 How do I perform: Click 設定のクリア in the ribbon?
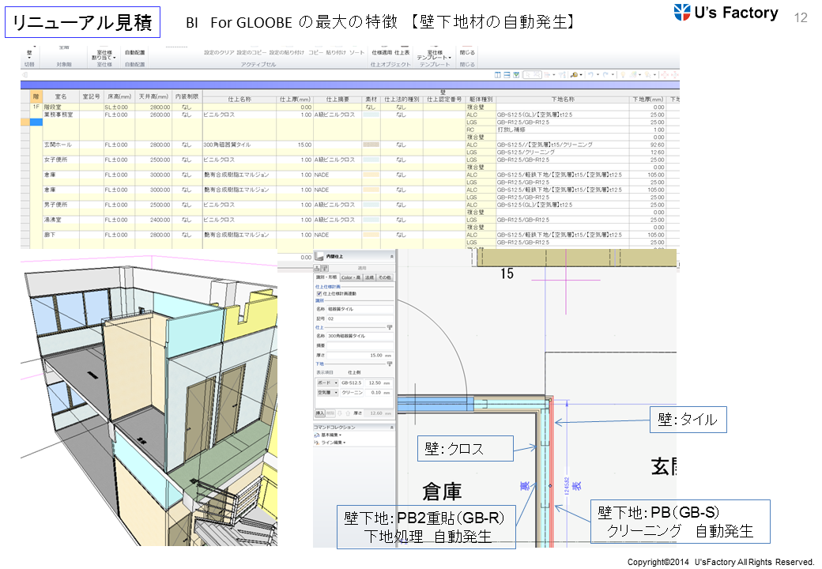coord(220,53)
